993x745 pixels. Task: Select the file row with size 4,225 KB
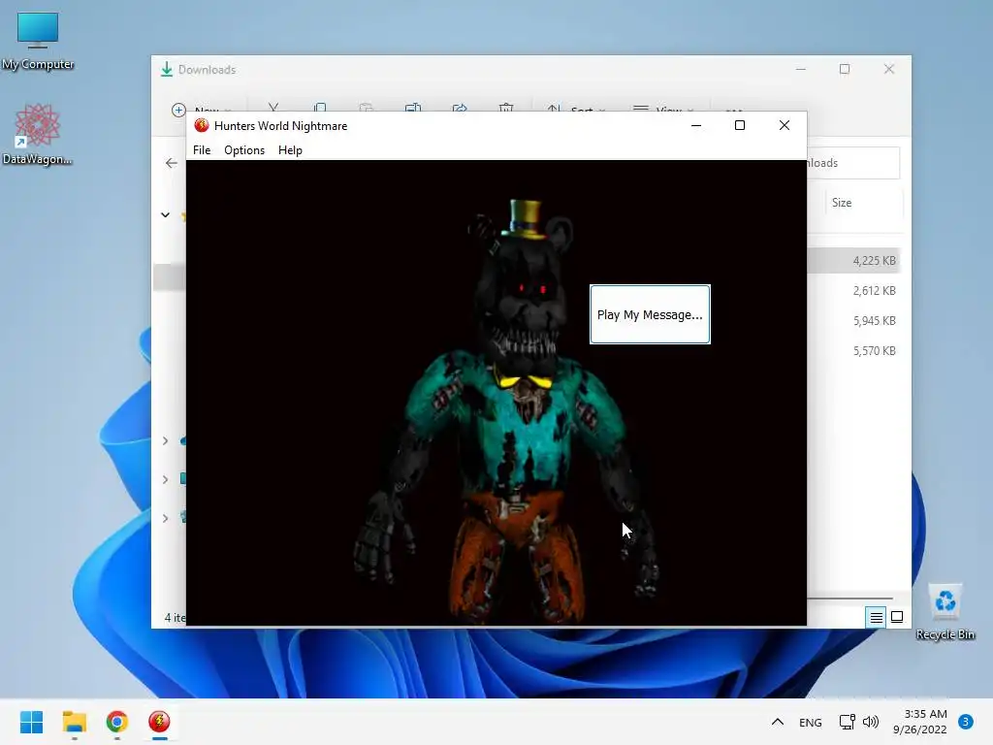[x=854, y=260]
